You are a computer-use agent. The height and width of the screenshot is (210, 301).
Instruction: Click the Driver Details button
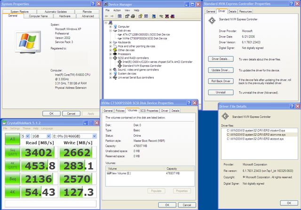pos(221,59)
